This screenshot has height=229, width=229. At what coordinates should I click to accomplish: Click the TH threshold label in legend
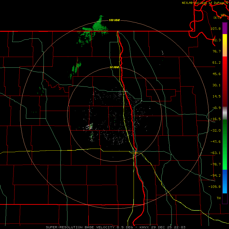pos(219,198)
